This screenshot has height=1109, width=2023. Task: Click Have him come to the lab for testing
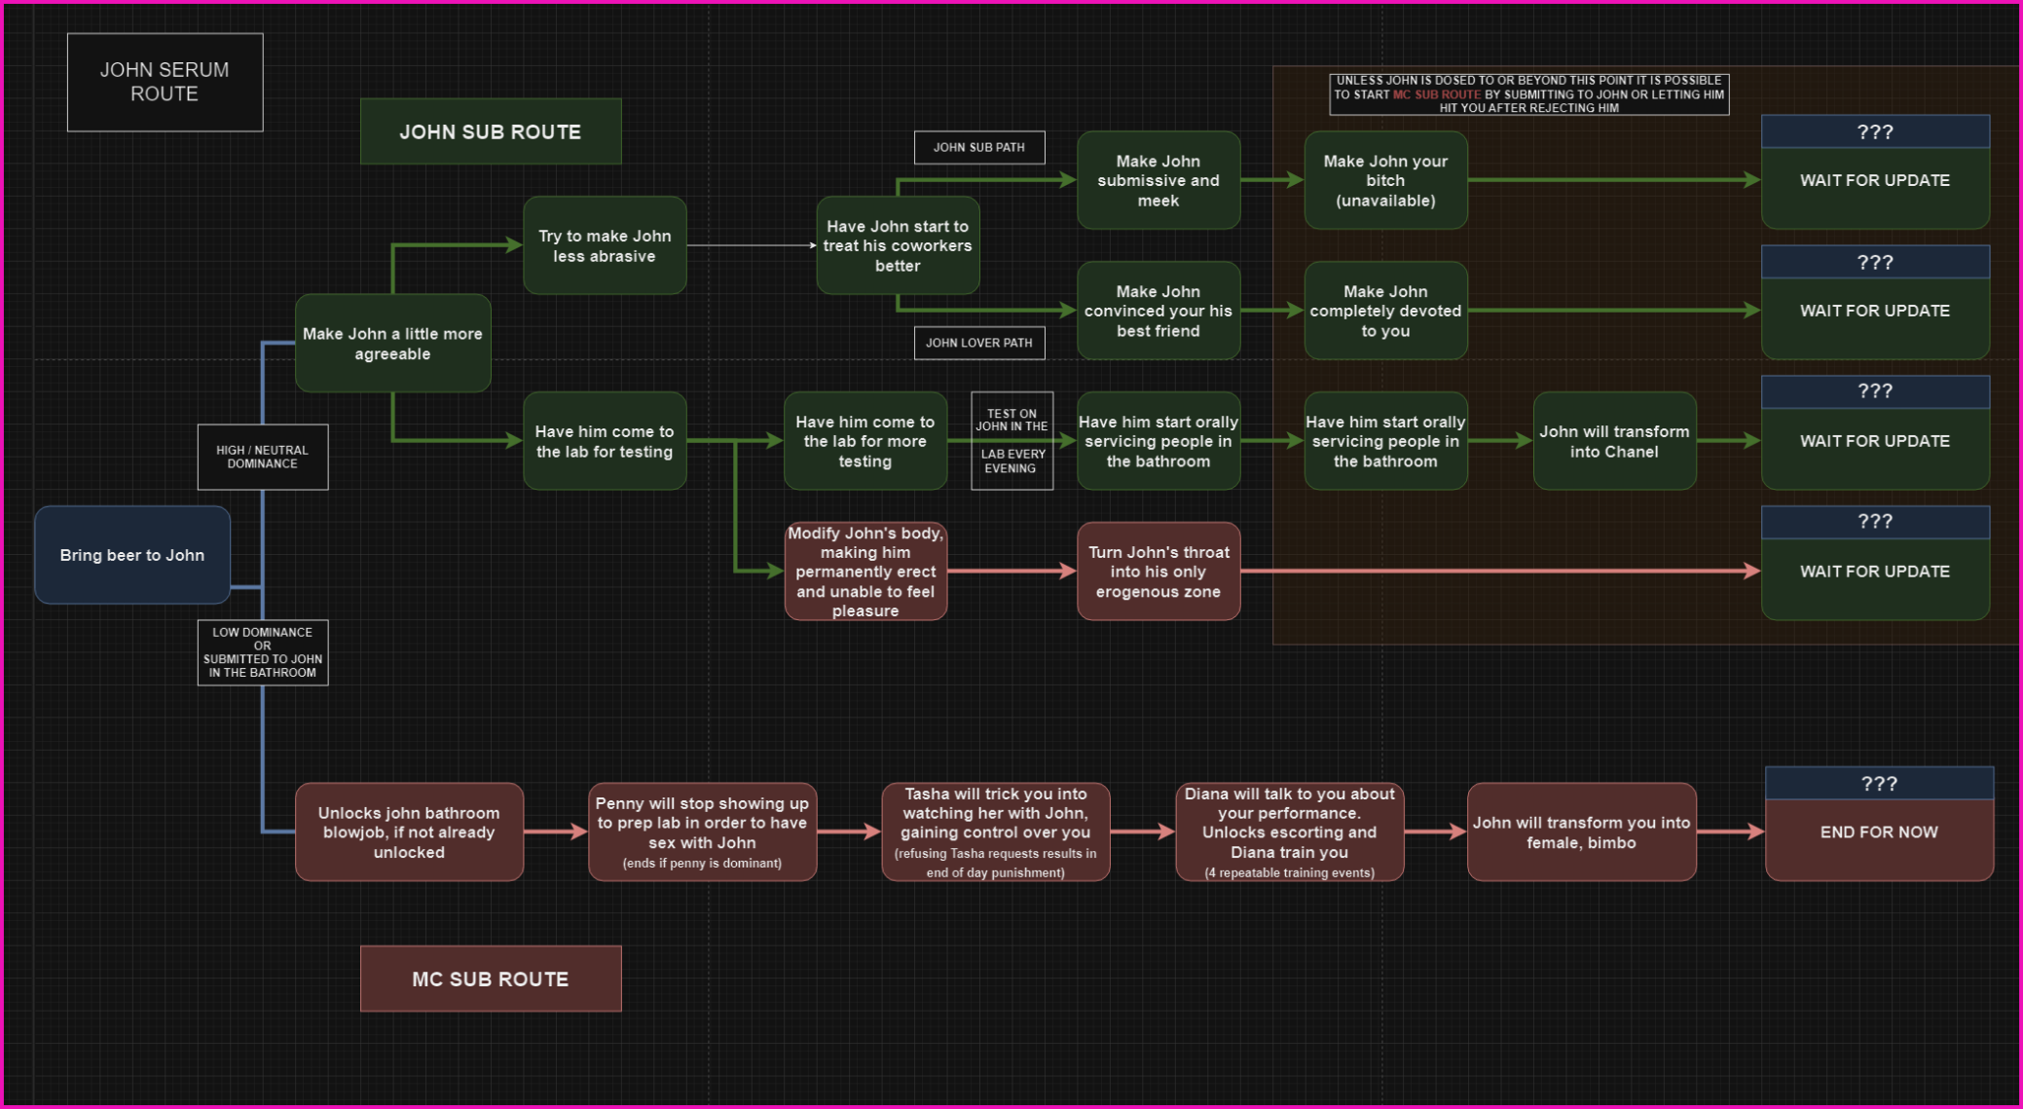(604, 441)
